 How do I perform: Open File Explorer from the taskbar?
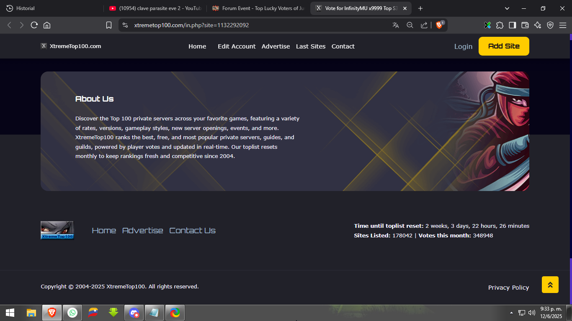[x=31, y=313]
